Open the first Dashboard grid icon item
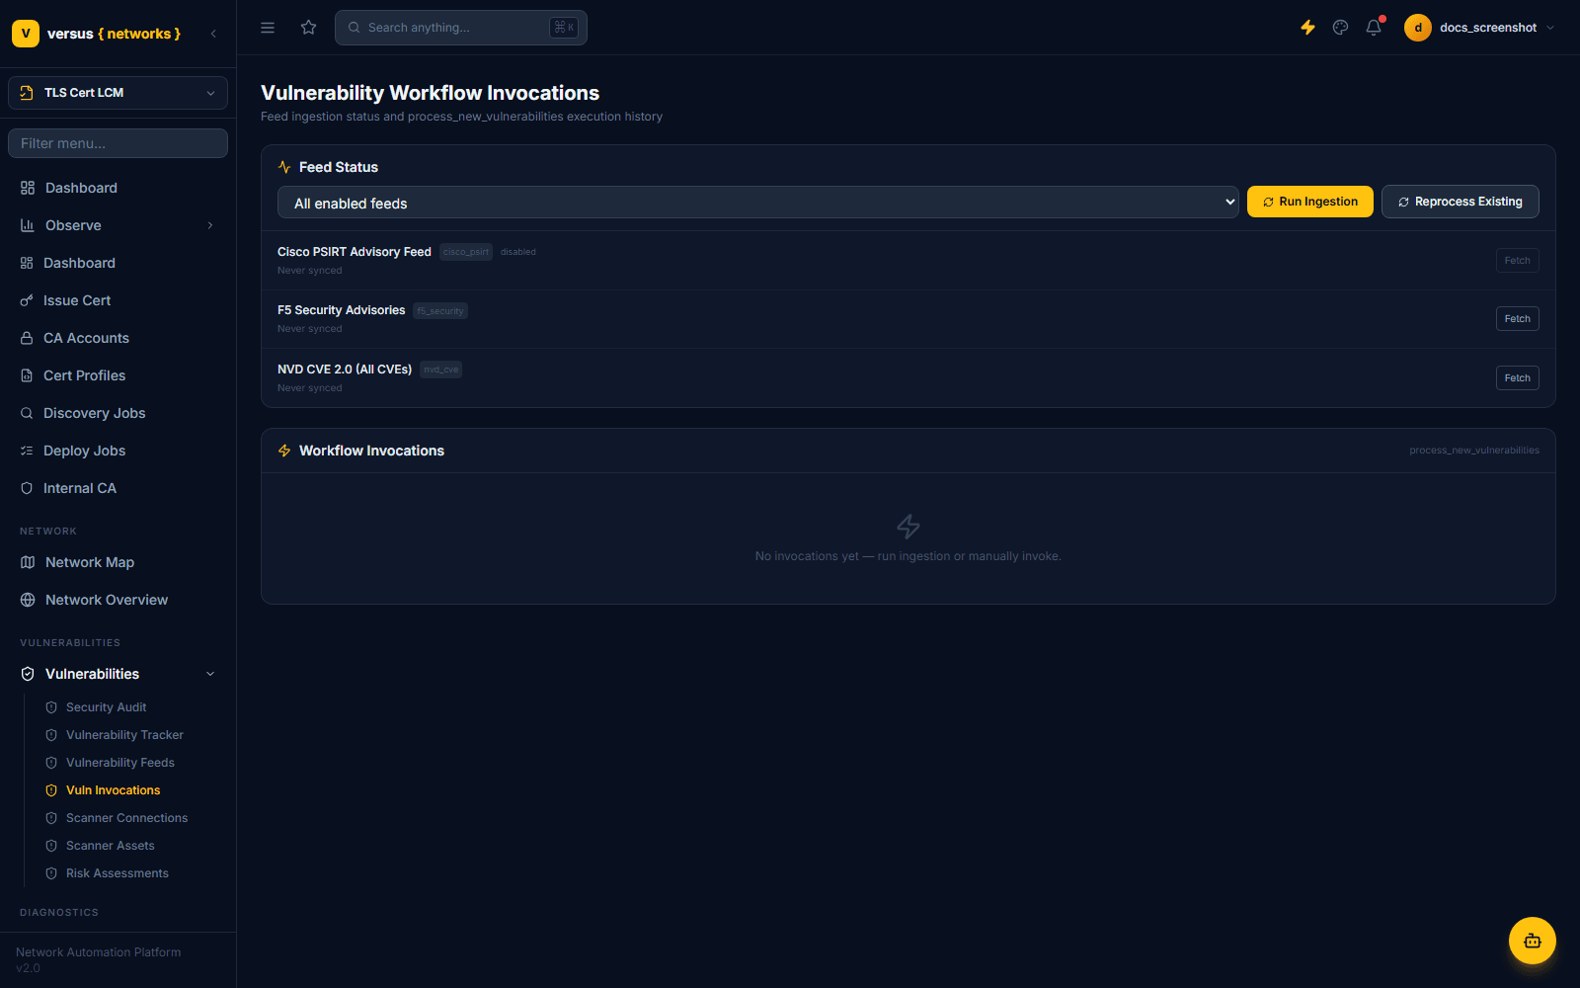Viewport: 1580px width, 988px height. (118, 188)
